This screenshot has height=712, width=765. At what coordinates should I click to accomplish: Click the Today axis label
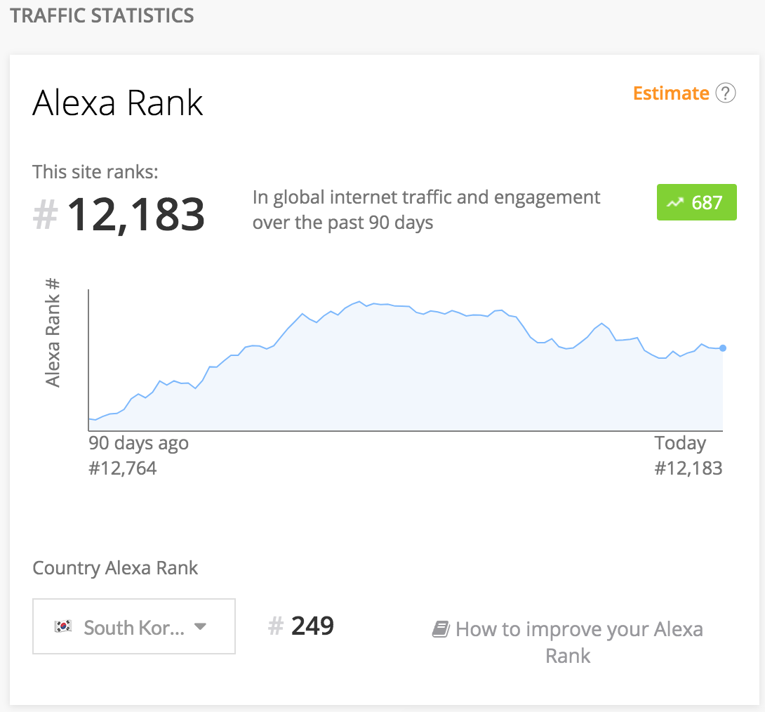(x=680, y=443)
